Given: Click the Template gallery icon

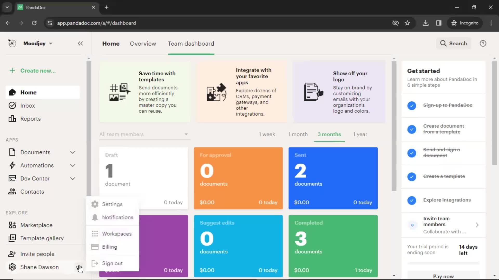Looking at the screenshot, I should click(12, 238).
